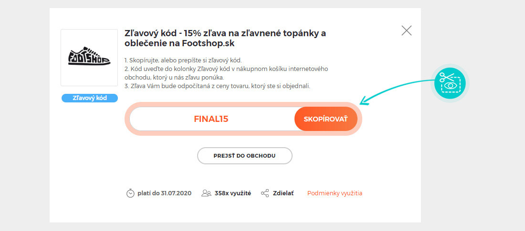Click the users usage-count icon
The width and height of the screenshot is (525, 231).
click(206, 193)
